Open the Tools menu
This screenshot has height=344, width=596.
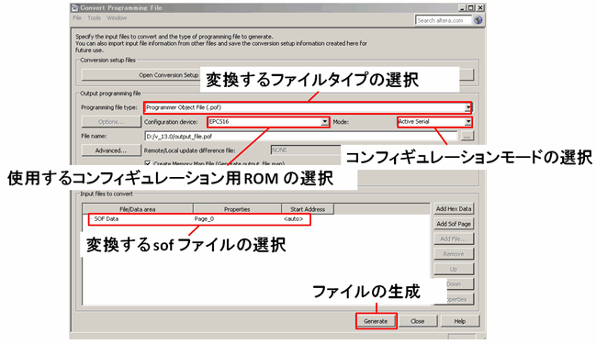click(x=94, y=17)
